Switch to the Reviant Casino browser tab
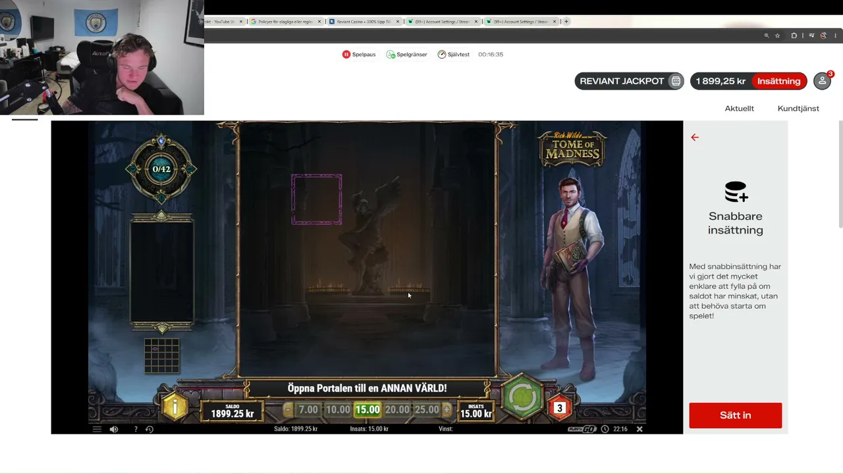The height and width of the screenshot is (474, 843). pyautogui.click(x=364, y=22)
